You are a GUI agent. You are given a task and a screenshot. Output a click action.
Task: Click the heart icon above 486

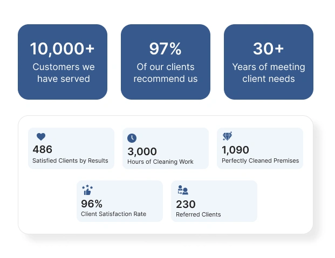coord(41,137)
